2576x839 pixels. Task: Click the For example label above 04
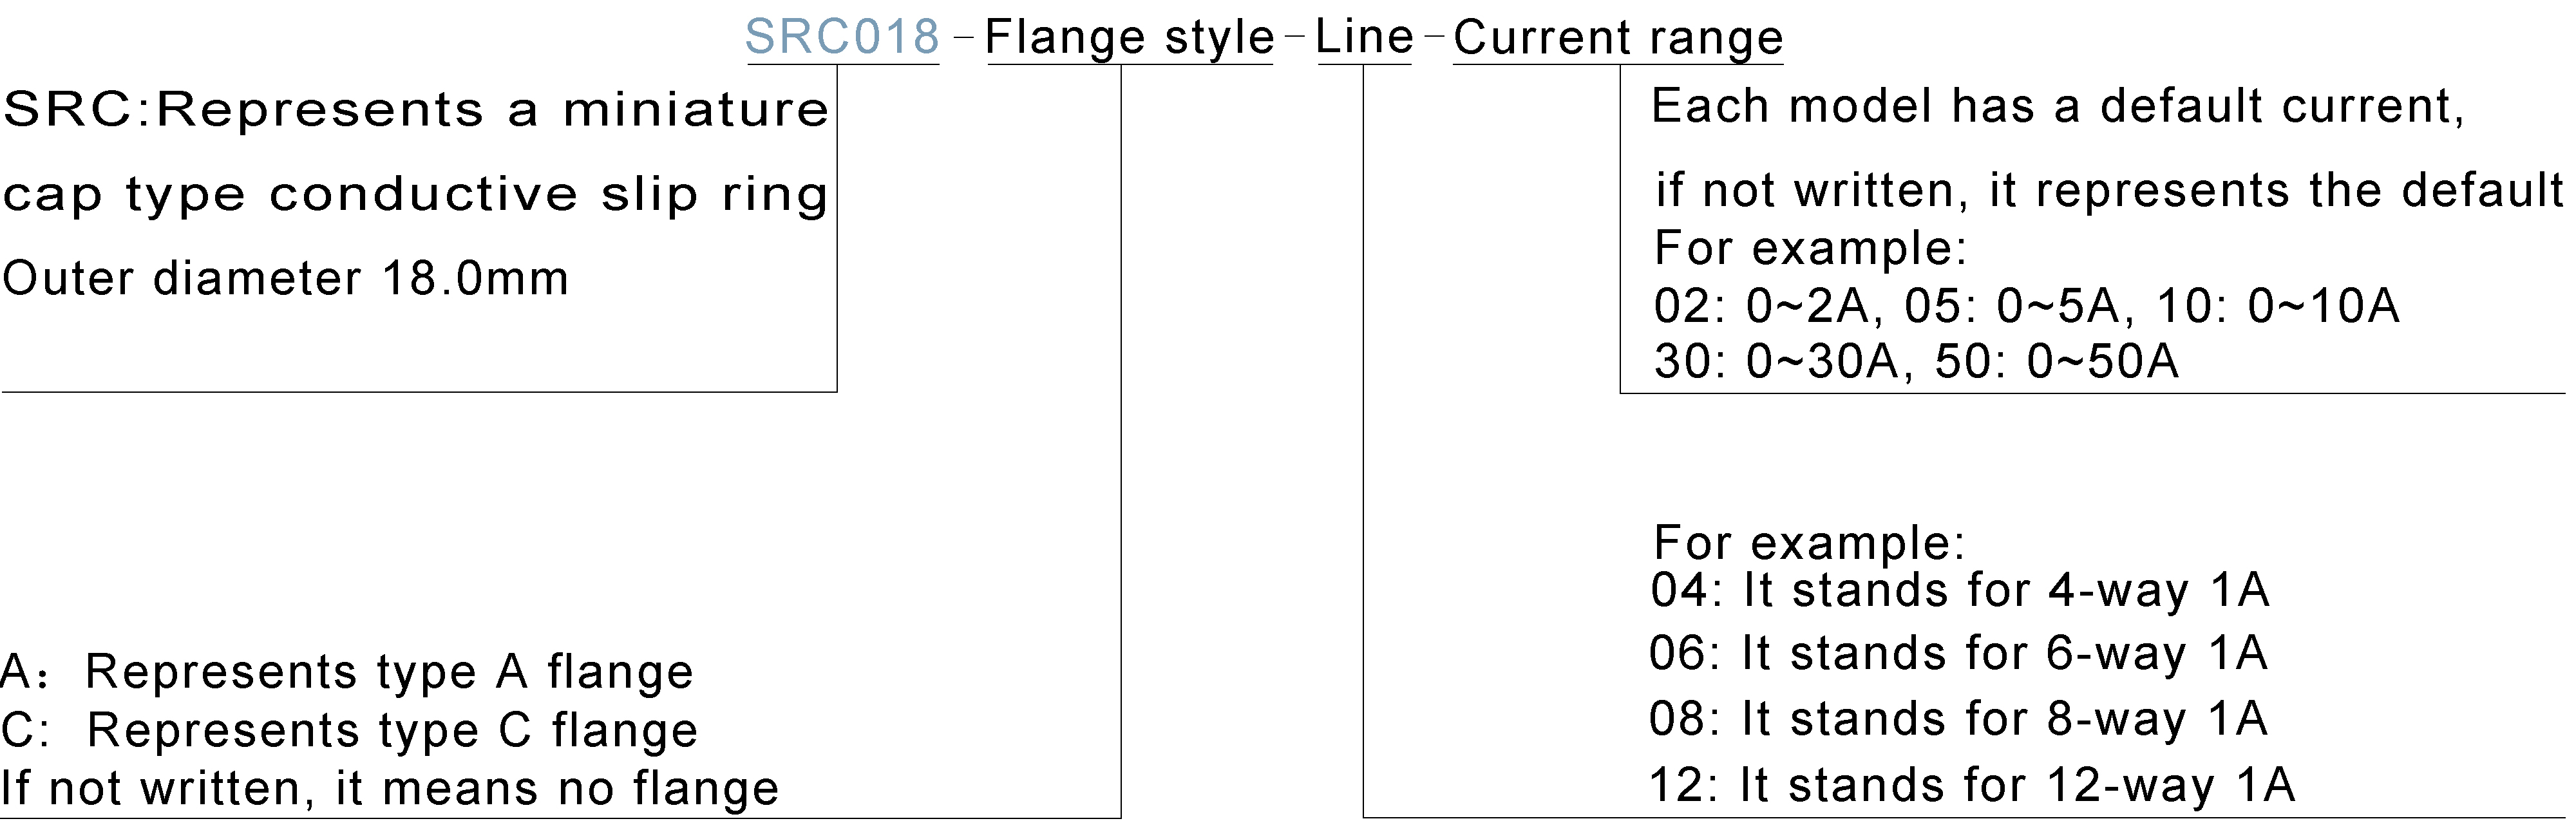pyautogui.click(x=1810, y=543)
